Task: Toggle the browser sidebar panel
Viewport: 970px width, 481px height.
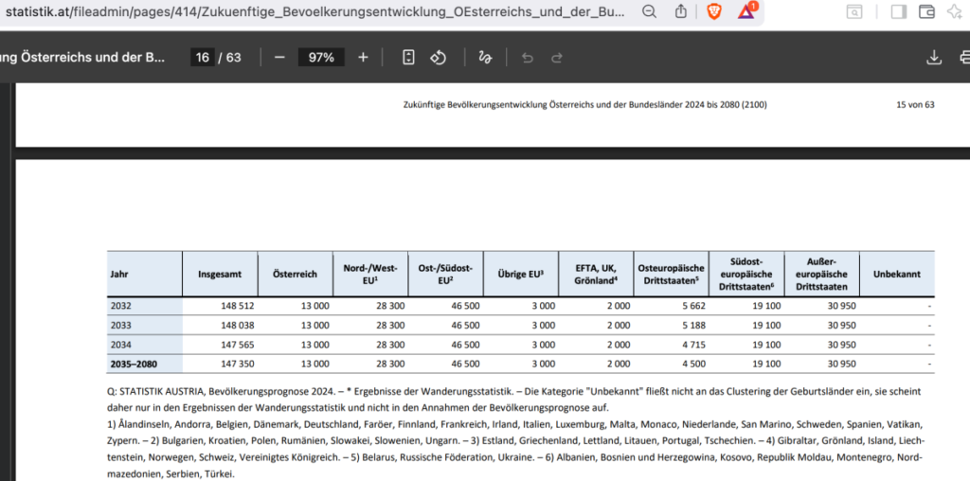Action: click(x=898, y=11)
